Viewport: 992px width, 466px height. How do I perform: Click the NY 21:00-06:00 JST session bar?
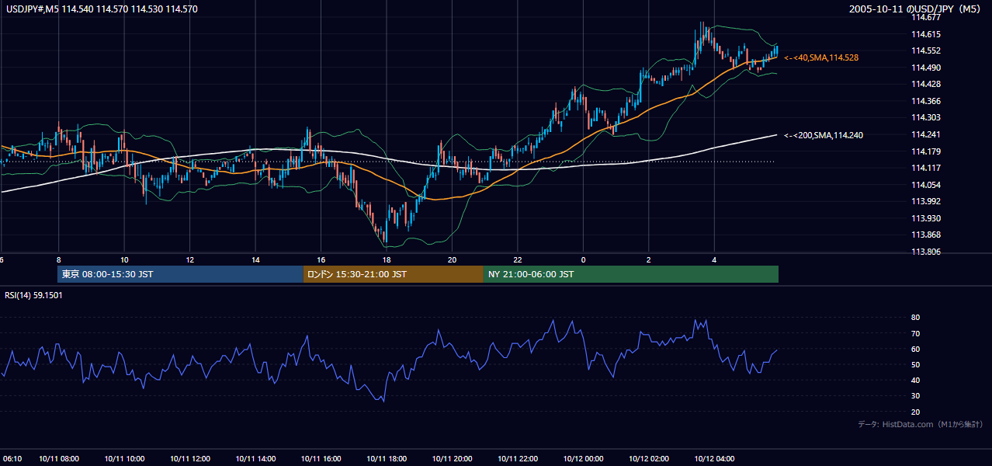pyautogui.click(x=631, y=274)
